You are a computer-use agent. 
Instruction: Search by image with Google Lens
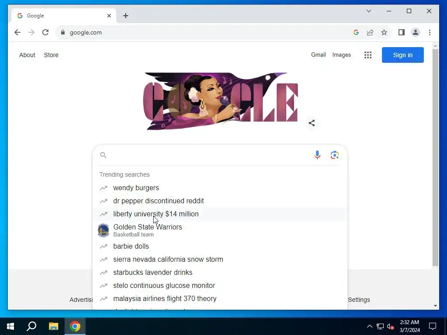point(335,155)
